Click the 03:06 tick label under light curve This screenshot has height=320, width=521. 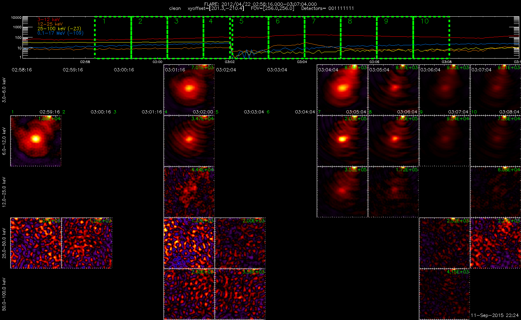(374, 62)
